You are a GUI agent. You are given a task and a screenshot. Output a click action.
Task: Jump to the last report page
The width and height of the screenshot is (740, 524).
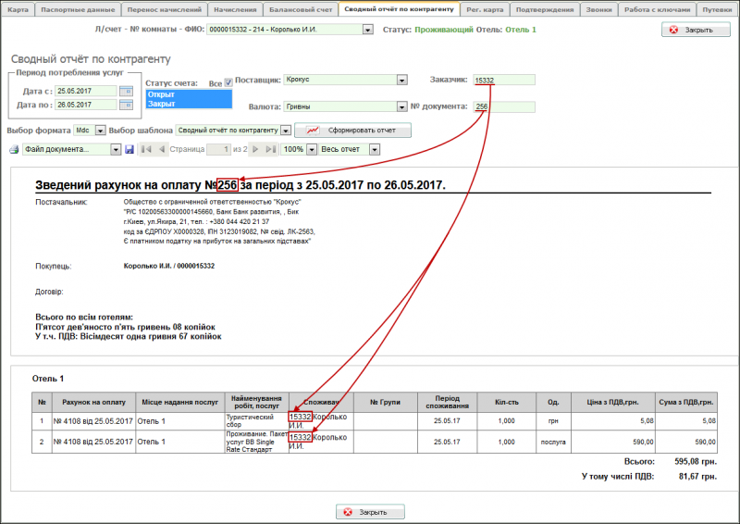pyautogui.click(x=270, y=149)
